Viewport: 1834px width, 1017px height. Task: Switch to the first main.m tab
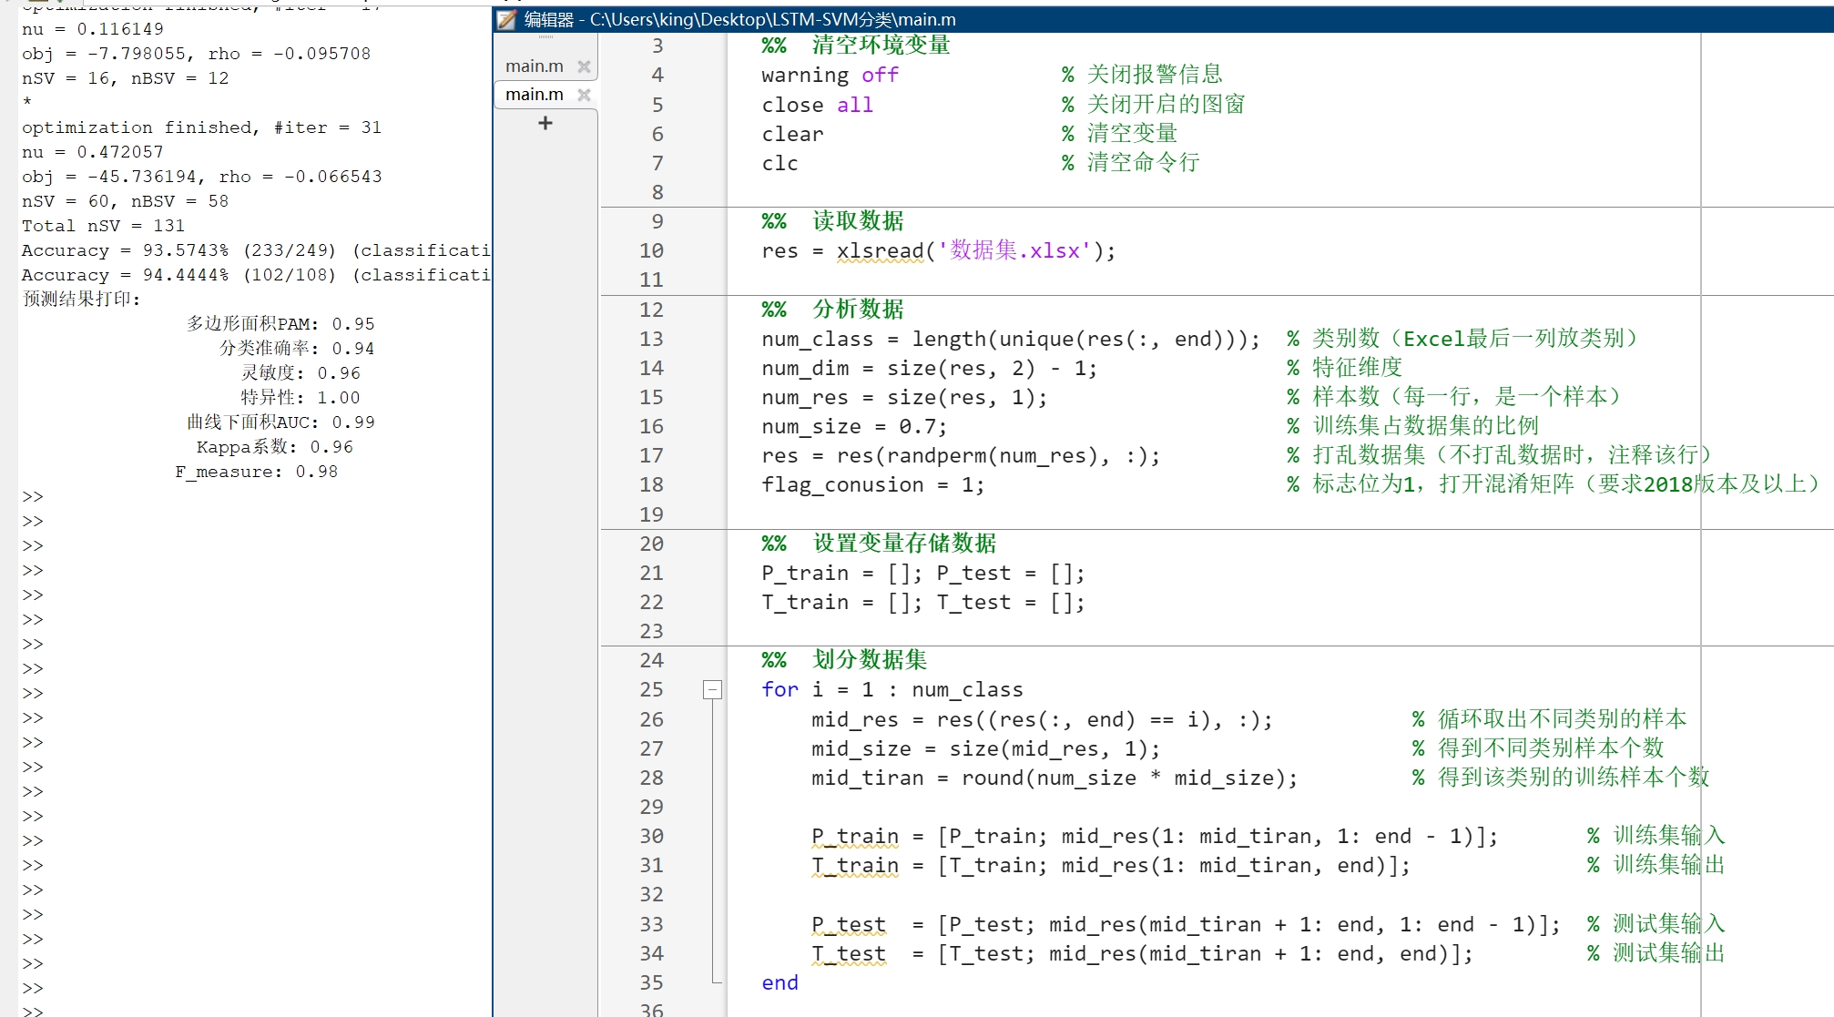[x=535, y=66]
